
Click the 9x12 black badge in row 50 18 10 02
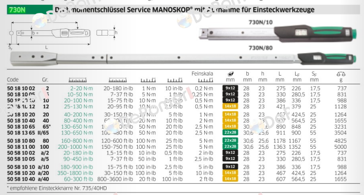click(x=230, y=88)
